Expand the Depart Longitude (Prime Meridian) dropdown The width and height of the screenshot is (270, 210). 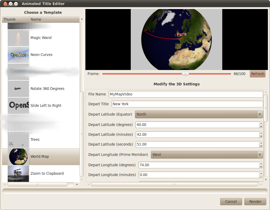(207, 155)
